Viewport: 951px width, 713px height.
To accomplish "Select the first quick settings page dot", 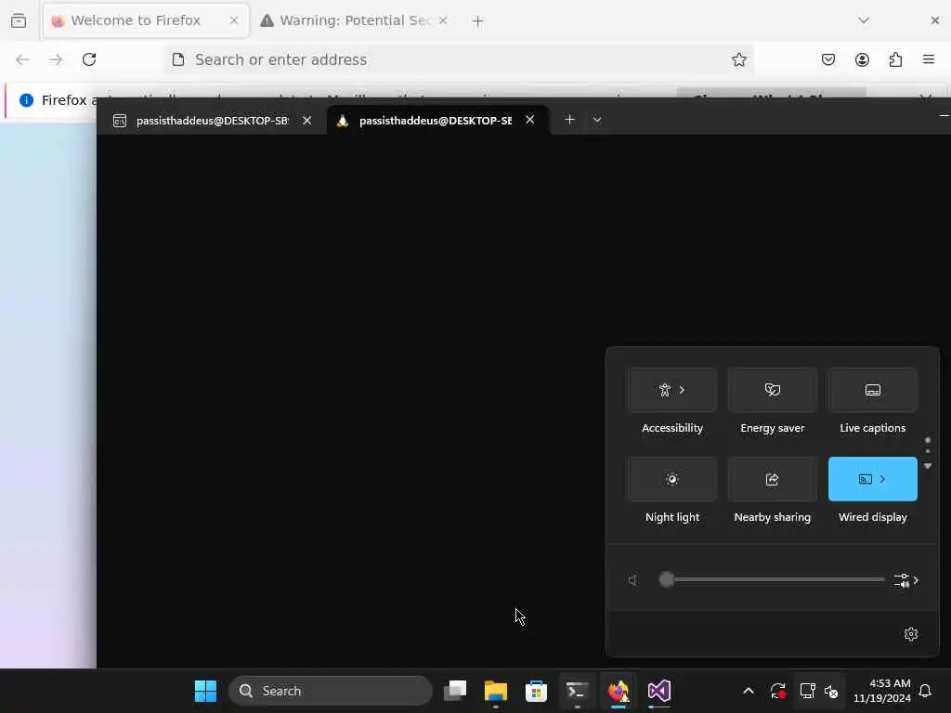I will pos(928,440).
